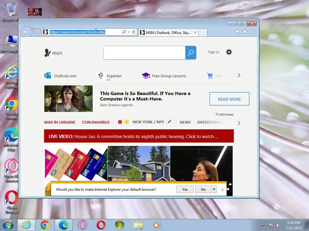Open Google Chrome desktop shortcut

pos(11,108)
